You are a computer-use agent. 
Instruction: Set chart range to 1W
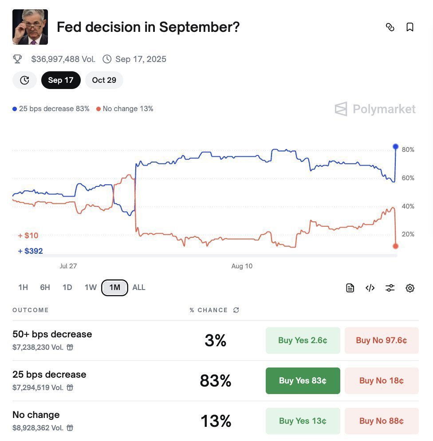point(91,288)
